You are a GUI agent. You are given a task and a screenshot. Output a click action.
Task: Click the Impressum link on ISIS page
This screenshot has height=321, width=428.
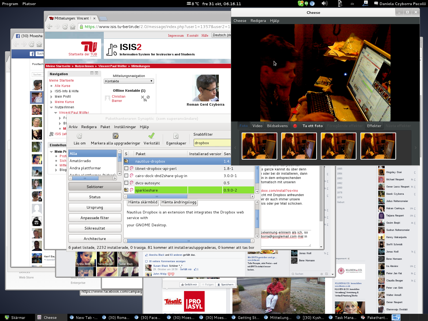click(x=176, y=35)
